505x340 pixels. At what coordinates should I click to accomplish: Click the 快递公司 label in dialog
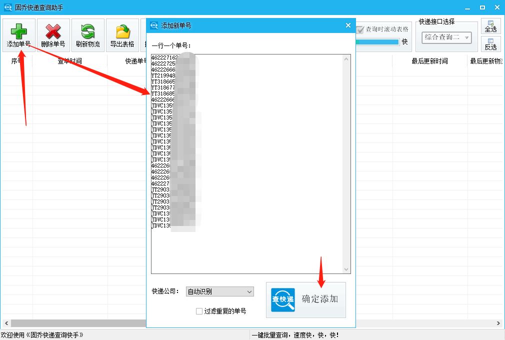pyautogui.click(x=165, y=291)
